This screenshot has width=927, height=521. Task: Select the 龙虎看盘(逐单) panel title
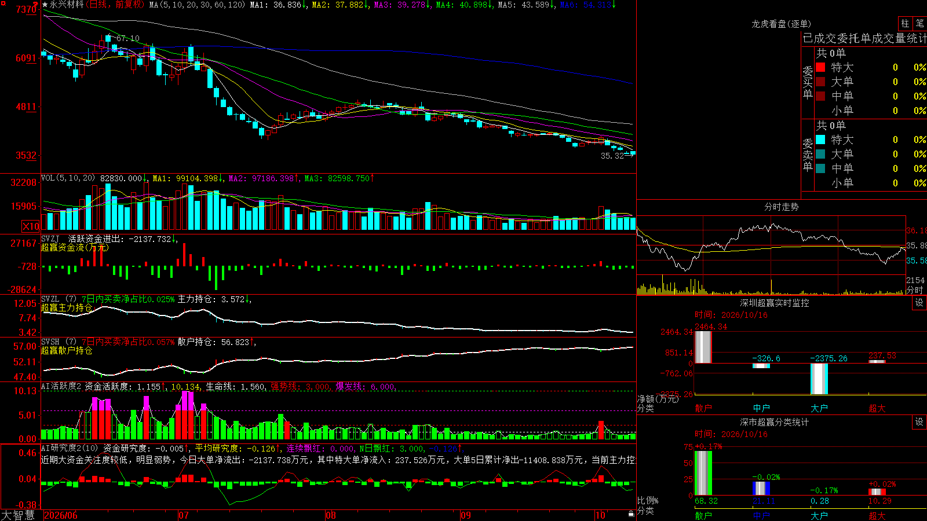781,24
